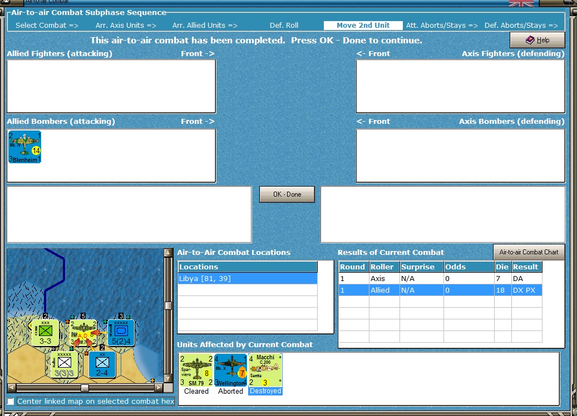Click the Die column header

[502, 267]
